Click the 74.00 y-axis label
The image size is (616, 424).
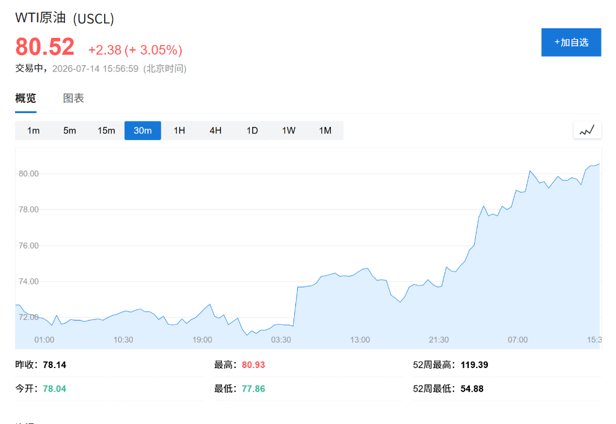(x=29, y=281)
